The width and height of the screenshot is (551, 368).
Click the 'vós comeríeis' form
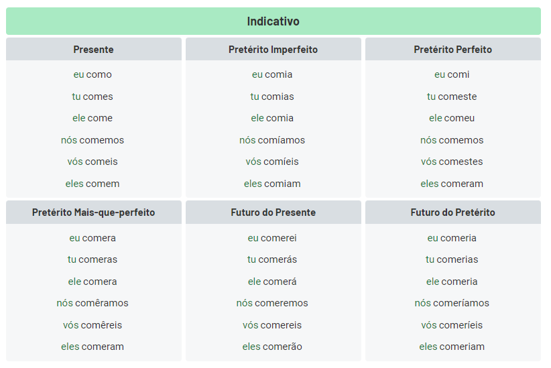[452, 325]
